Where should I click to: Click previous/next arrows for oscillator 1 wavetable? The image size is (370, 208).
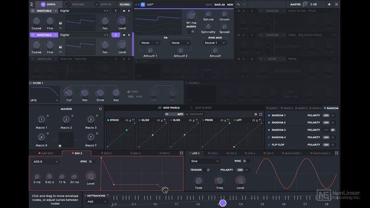click(x=106, y=11)
